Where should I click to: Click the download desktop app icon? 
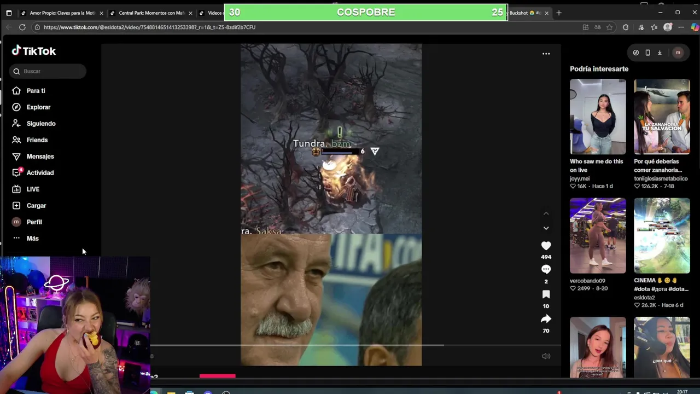point(660,53)
